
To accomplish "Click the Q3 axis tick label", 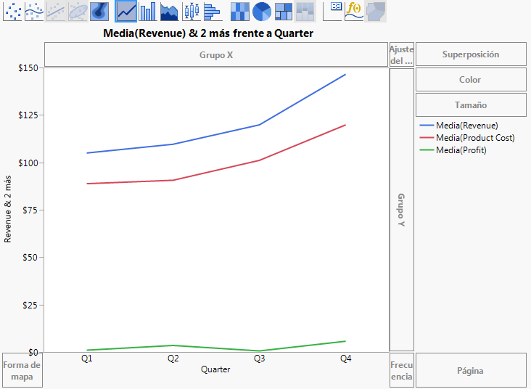I will [260, 359].
